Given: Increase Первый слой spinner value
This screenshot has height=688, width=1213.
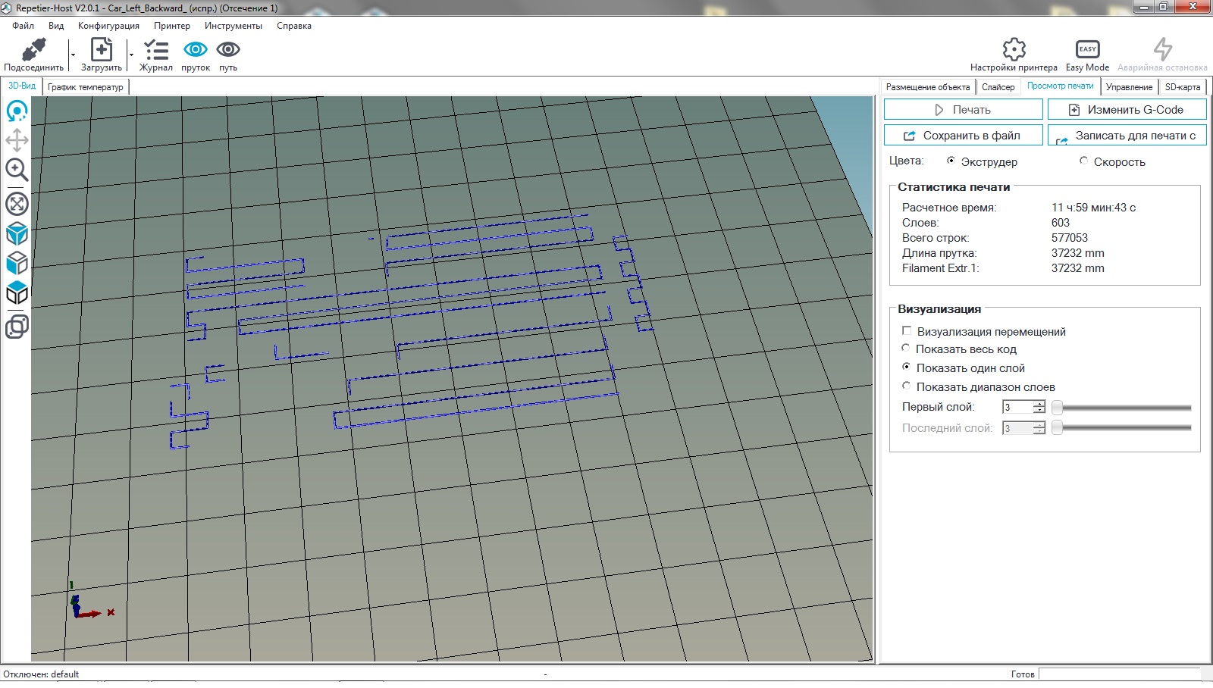Looking at the screenshot, I should pos(1039,404).
